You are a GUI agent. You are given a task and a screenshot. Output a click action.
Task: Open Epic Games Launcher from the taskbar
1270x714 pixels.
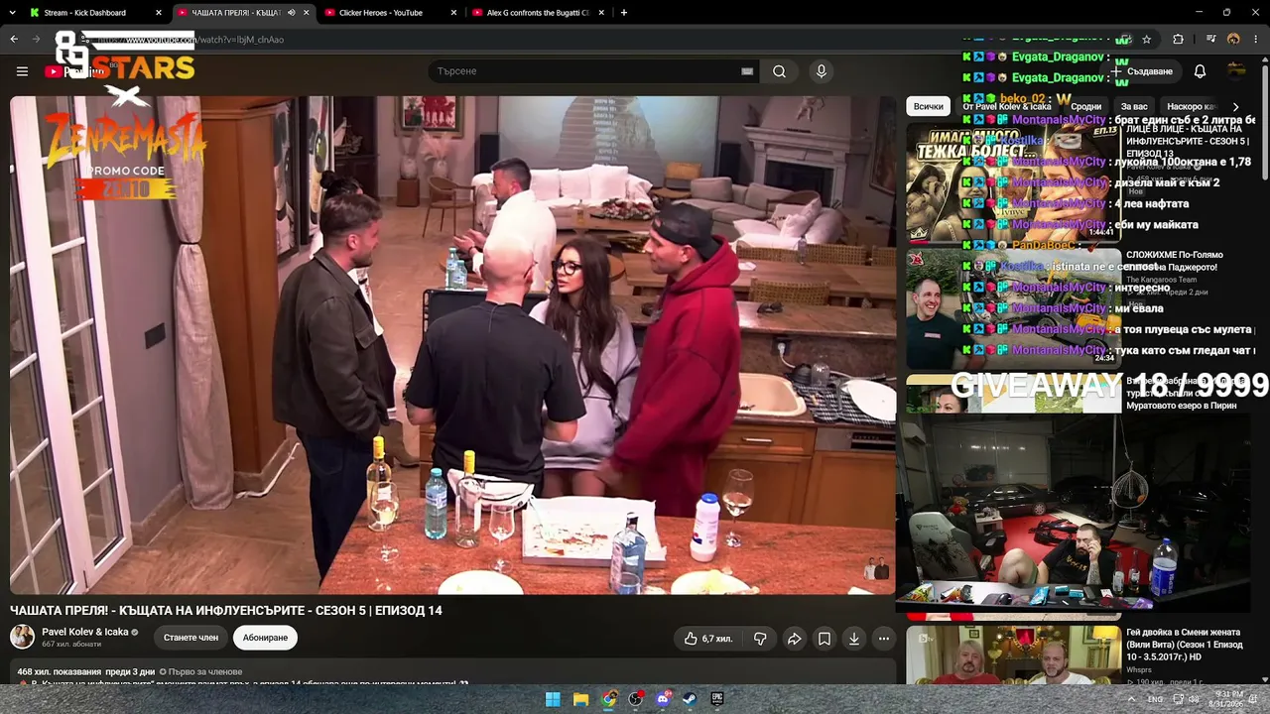717,699
